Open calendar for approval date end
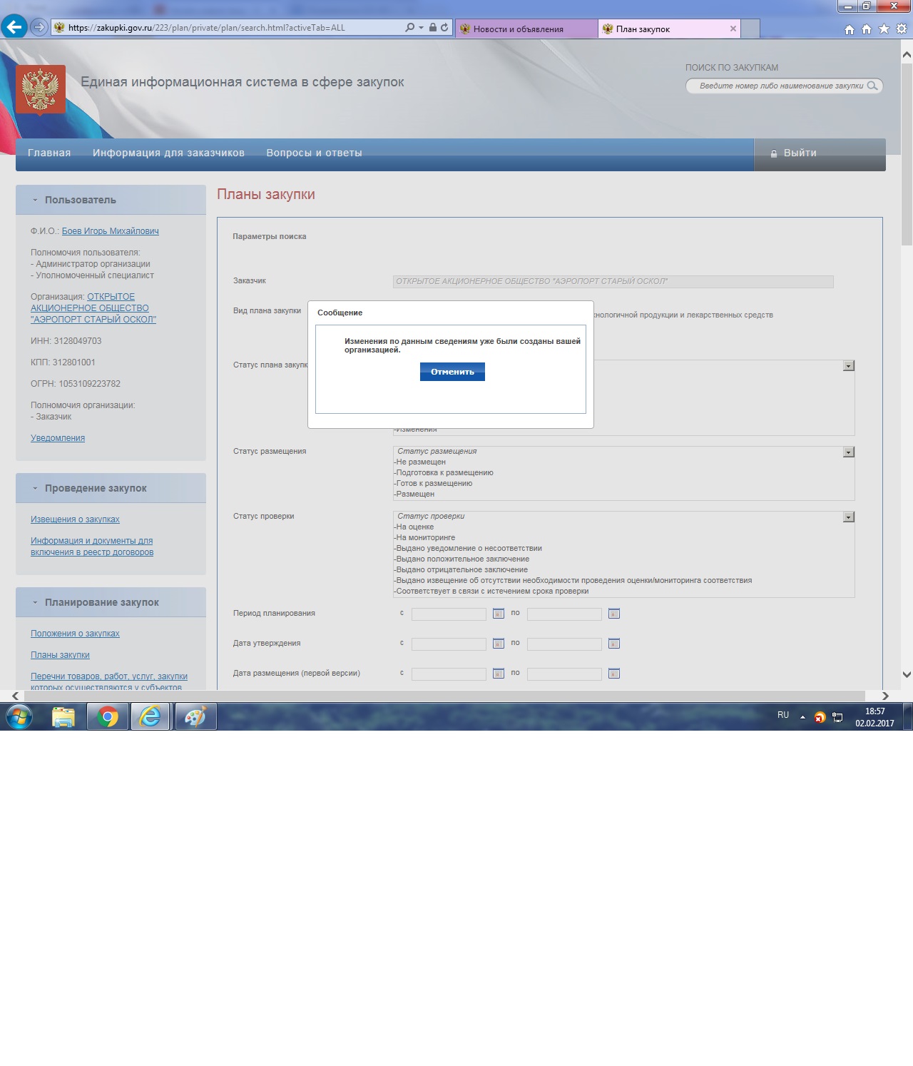 click(613, 644)
